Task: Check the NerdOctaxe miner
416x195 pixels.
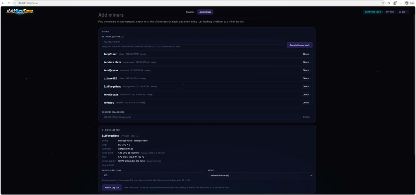Action: click(x=306, y=94)
